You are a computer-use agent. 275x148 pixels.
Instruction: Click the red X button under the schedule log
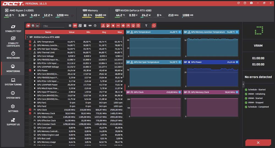[x=258, y=142]
